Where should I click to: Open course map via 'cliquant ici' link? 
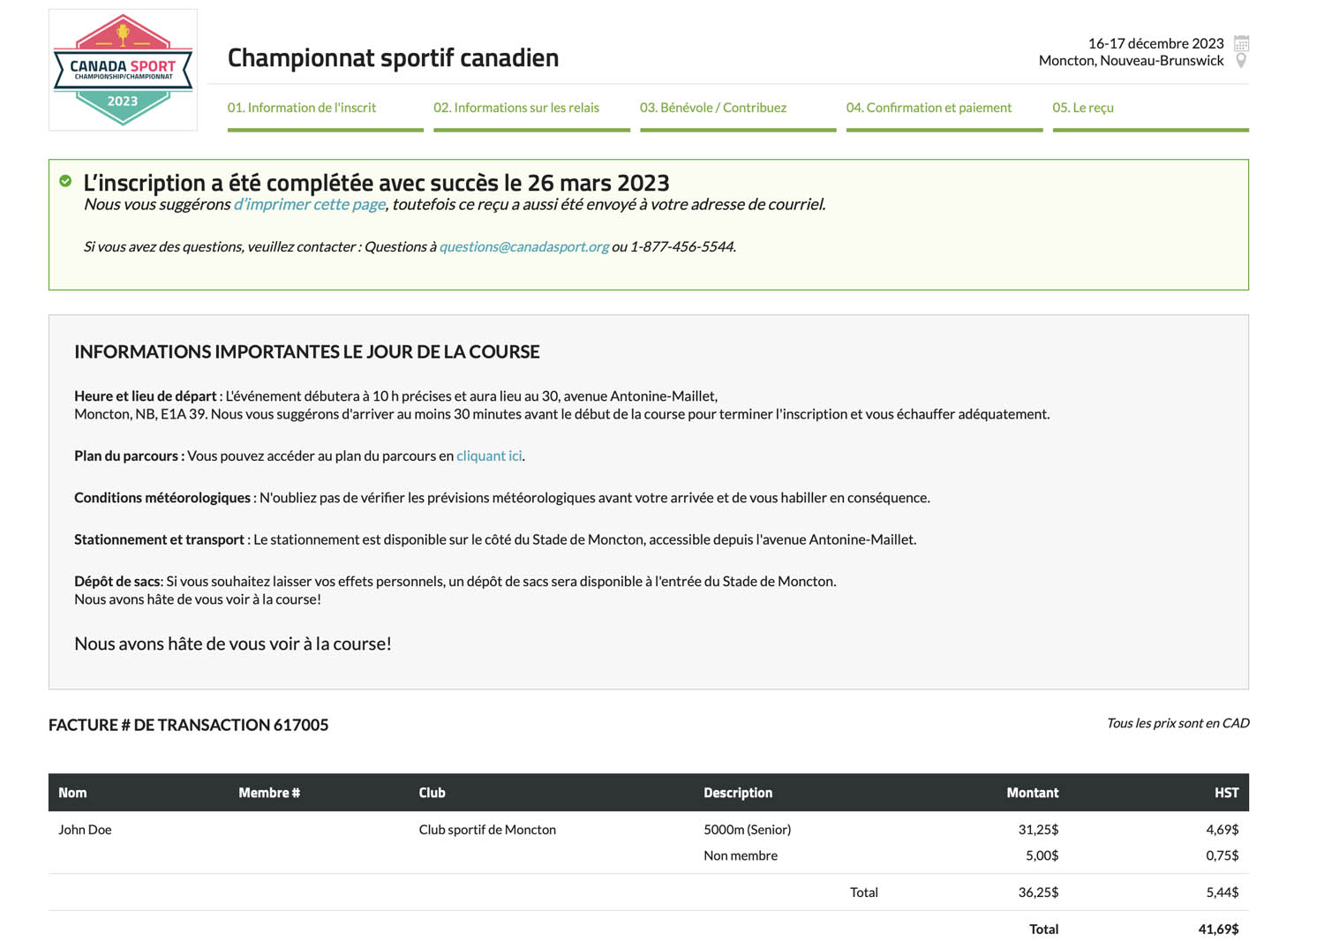point(489,456)
